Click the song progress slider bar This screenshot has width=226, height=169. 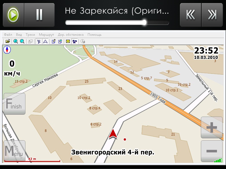click(x=117, y=23)
